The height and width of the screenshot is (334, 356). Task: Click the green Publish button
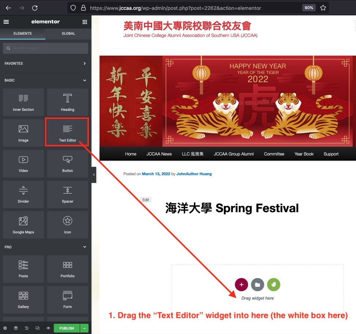[67, 328]
